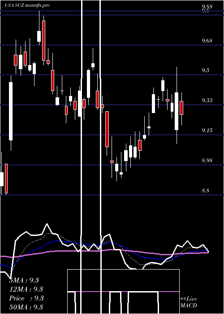The height and width of the screenshot is (314, 224).
Task: Click the 'Price : 9.3' legend entry
Action: tap(26, 298)
